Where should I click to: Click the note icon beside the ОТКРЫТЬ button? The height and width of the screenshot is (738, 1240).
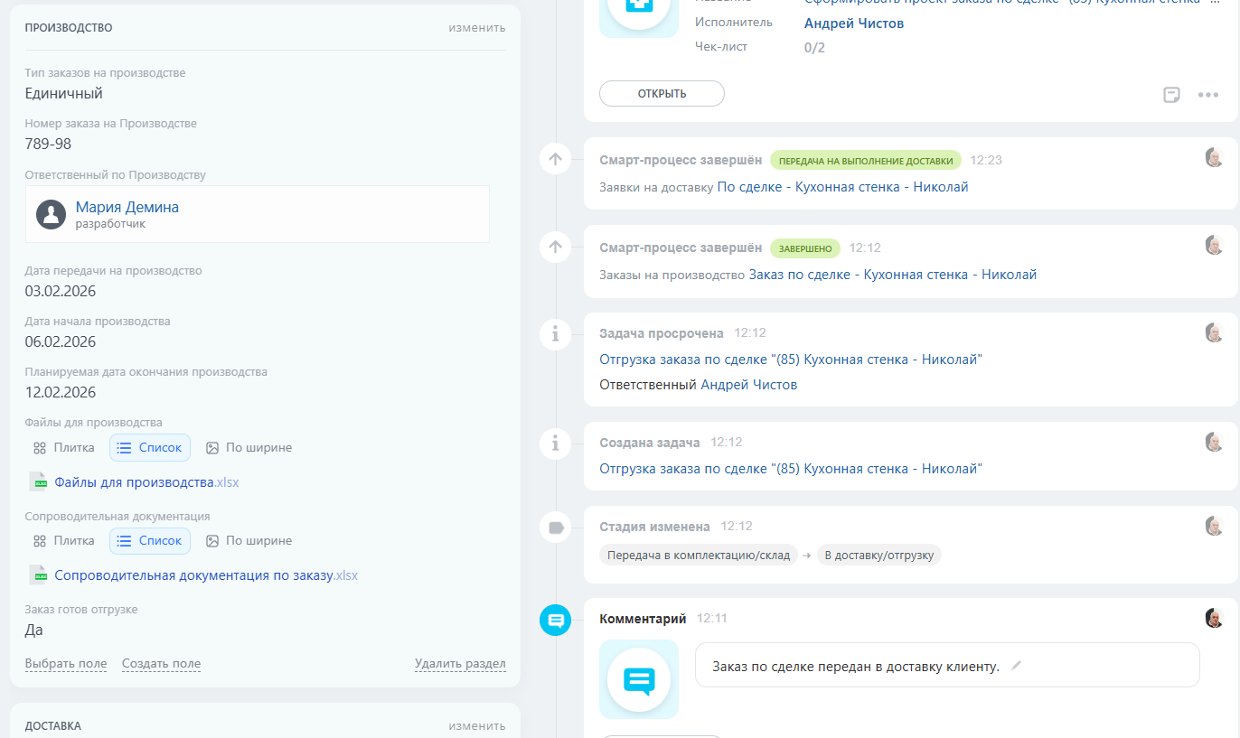(x=1171, y=95)
